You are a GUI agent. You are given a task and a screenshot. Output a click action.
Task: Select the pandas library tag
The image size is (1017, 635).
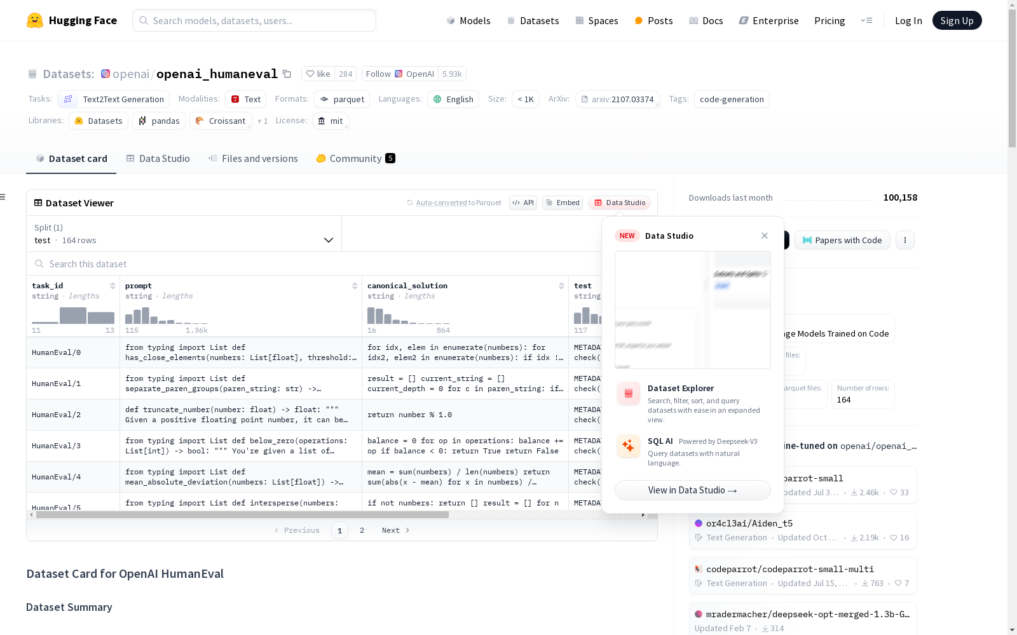(159, 121)
